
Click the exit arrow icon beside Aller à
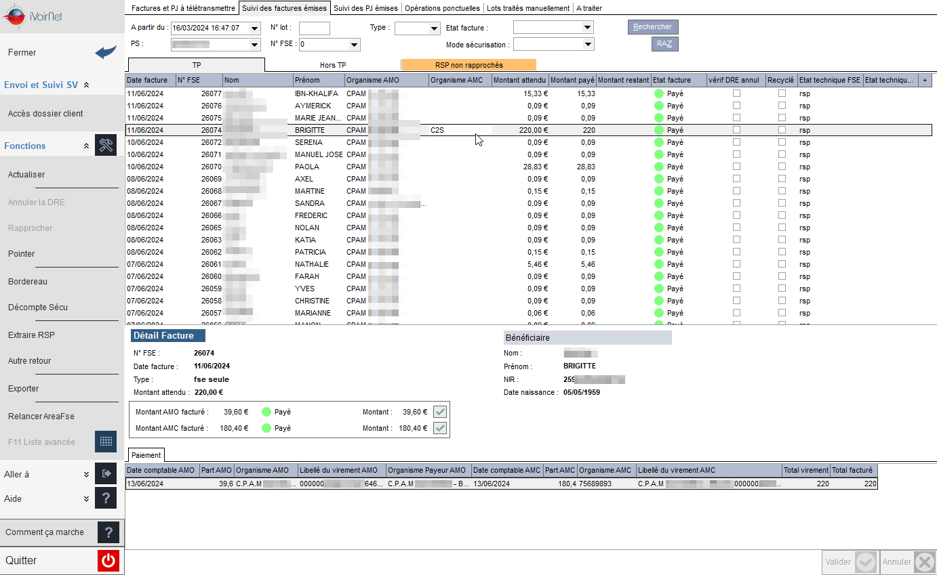[x=106, y=474]
